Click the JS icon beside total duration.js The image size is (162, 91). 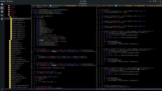click(11, 39)
